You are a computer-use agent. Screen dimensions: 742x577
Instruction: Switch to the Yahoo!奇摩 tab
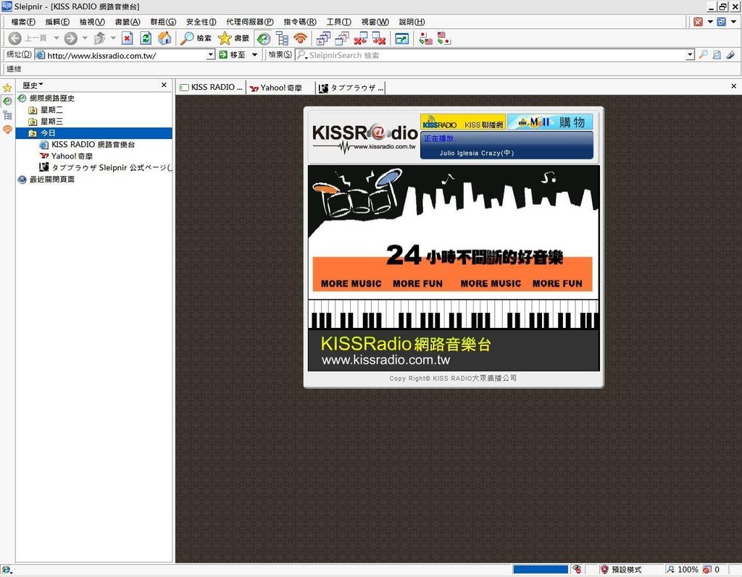[x=280, y=88]
